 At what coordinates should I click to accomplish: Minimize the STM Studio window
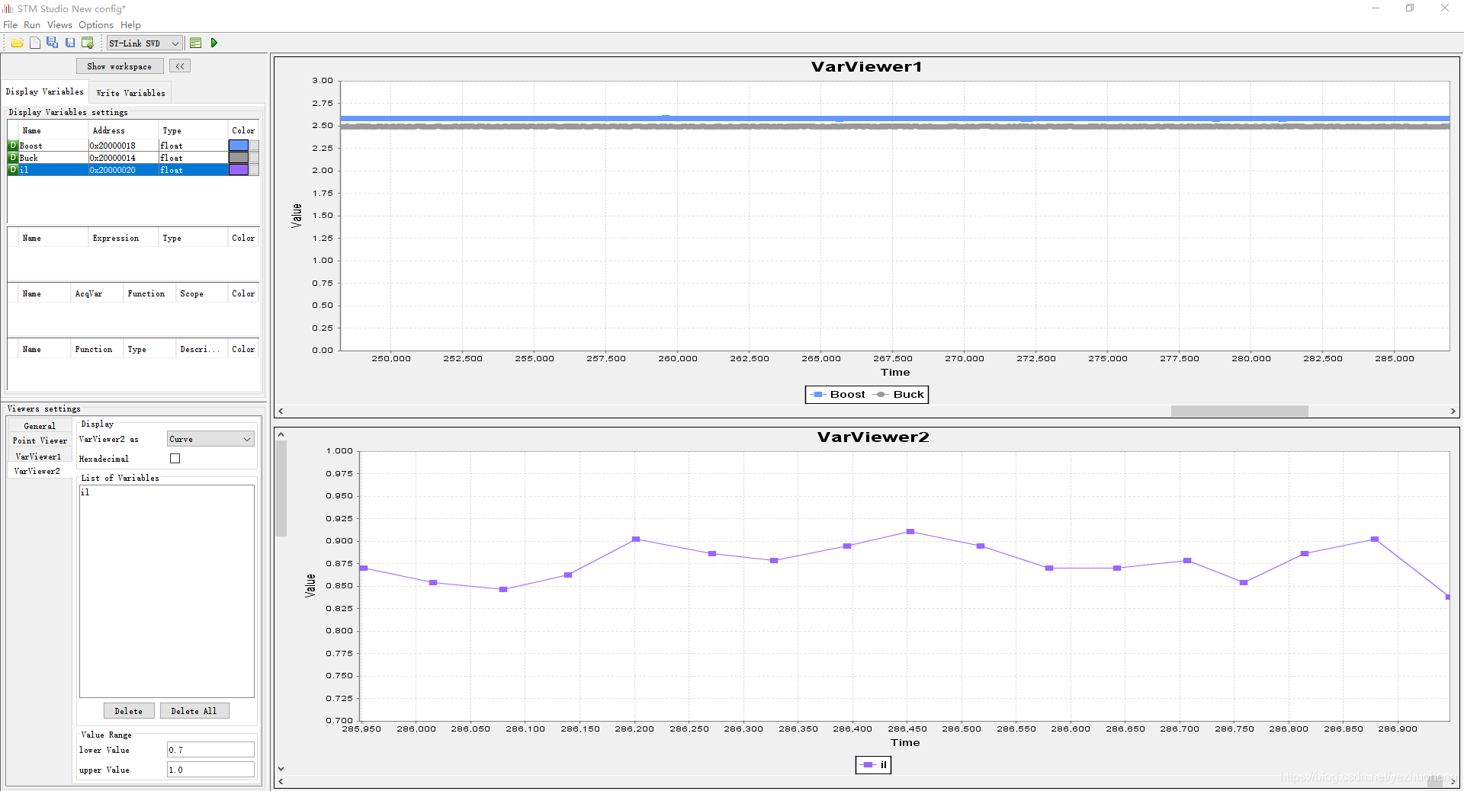(1376, 8)
